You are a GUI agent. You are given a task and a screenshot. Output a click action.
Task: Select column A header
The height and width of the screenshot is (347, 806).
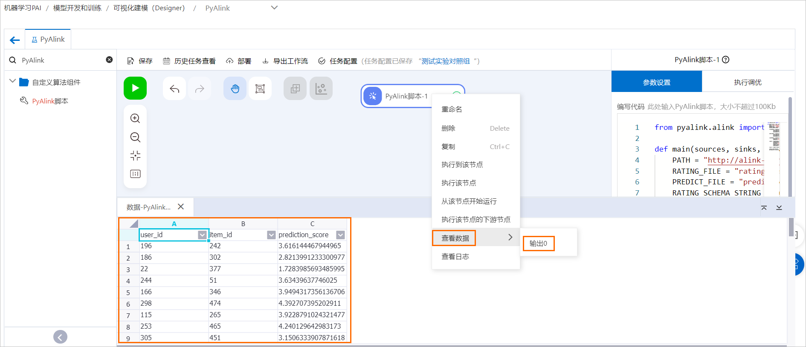click(174, 224)
